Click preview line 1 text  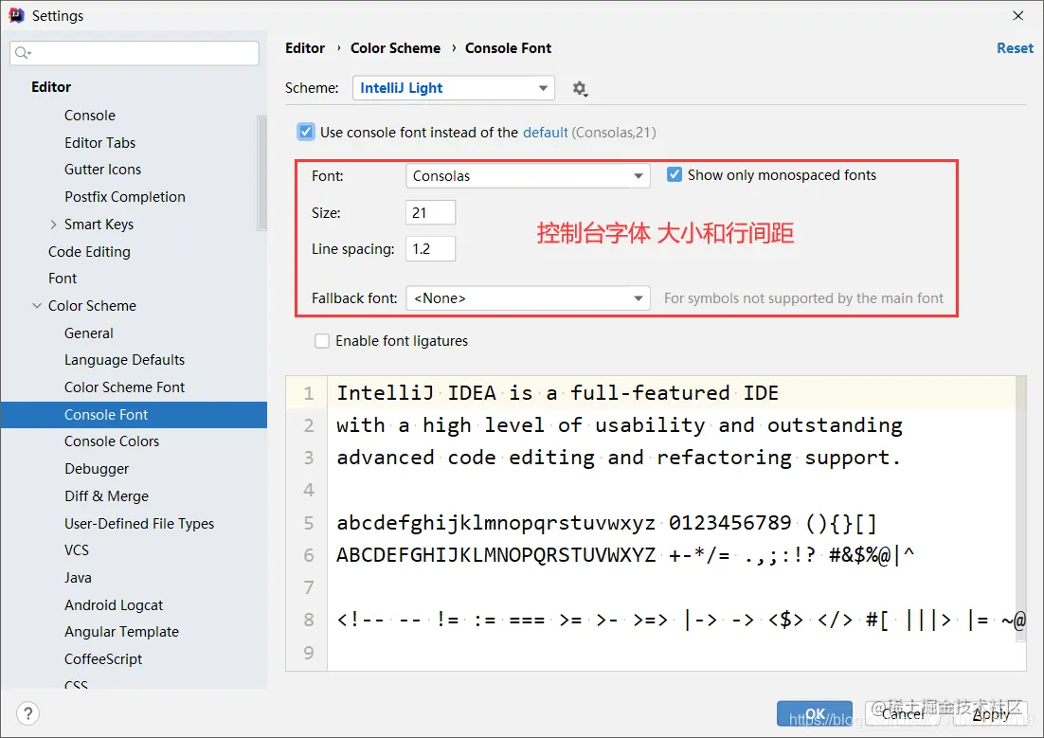click(557, 393)
